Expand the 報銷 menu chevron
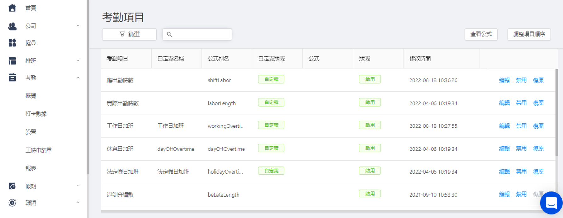Viewport: 563px width, 218px height. (78, 203)
